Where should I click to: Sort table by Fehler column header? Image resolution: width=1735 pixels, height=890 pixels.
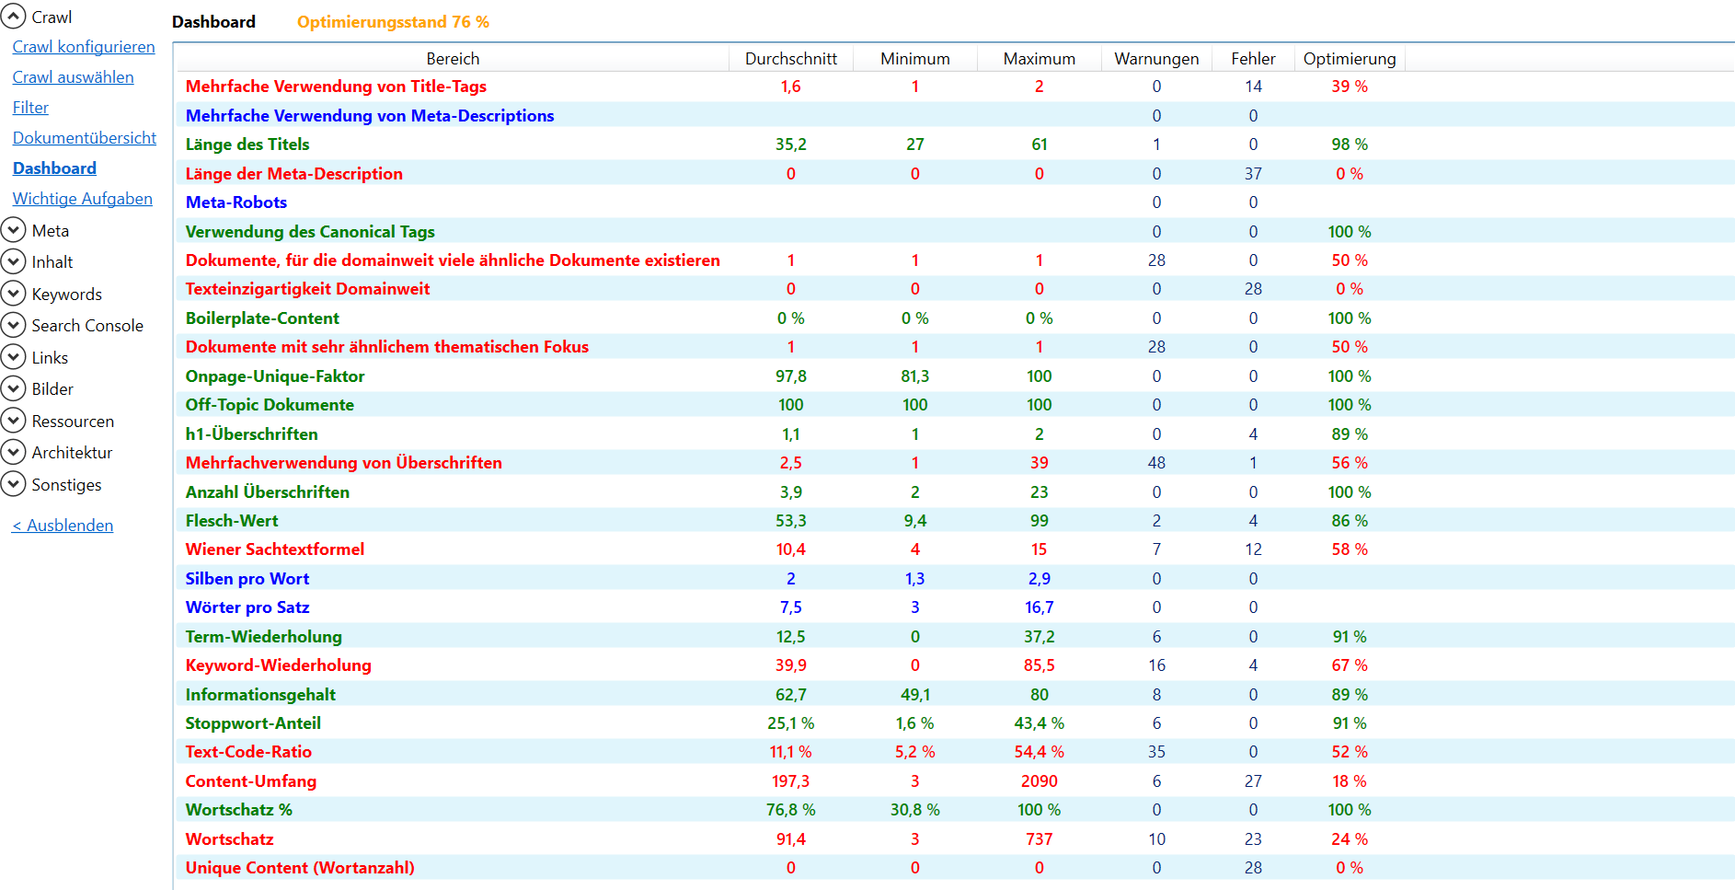(1253, 59)
